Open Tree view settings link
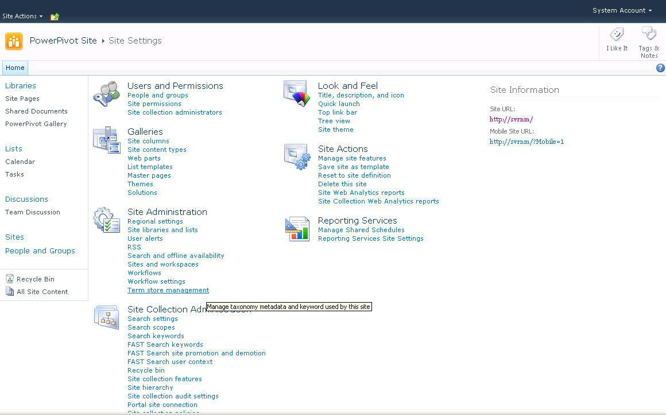The height and width of the screenshot is (415, 666). click(334, 121)
